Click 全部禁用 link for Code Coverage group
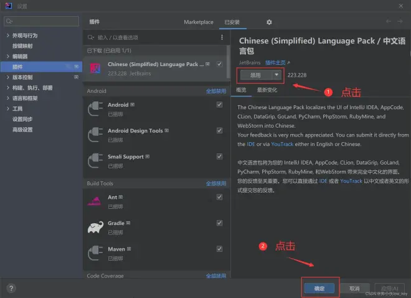 point(215,276)
